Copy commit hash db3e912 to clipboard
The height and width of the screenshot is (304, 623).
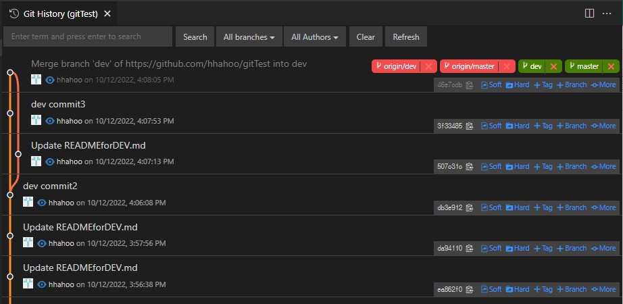(x=469, y=207)
